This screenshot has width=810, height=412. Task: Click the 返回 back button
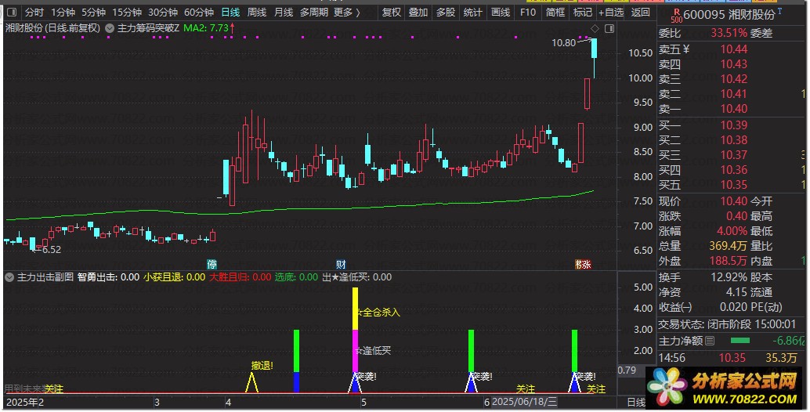[x=641, y=12]
